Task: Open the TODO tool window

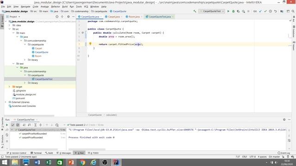Action: pyautogui.click(x=93, y=153)
